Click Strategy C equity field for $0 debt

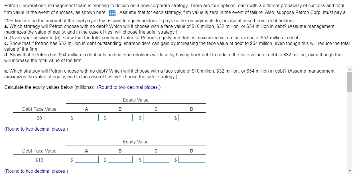click(156, 117)
